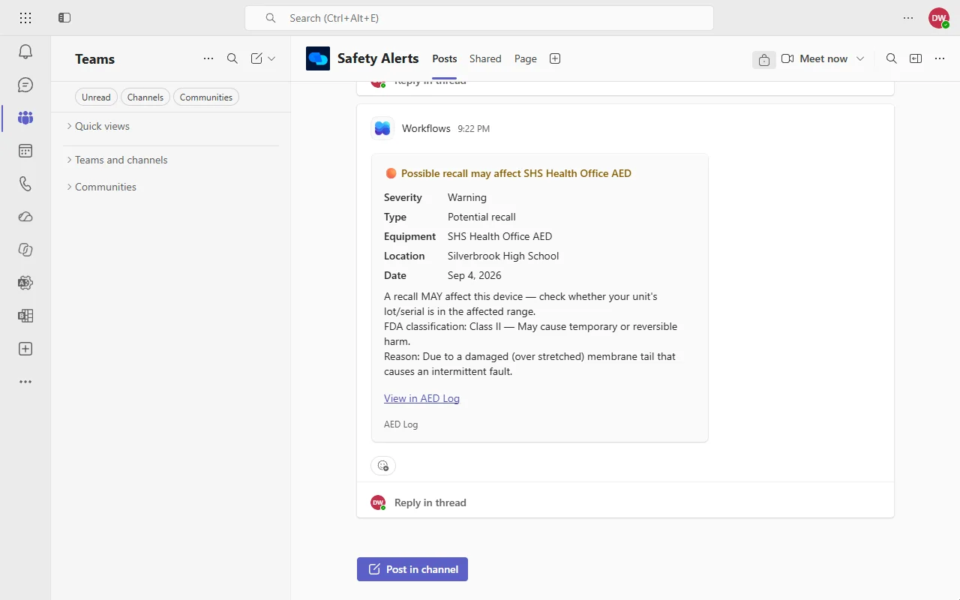Open Copilot icon in left rail
Screen dimensions: 960x600
(x=25, y=250)
